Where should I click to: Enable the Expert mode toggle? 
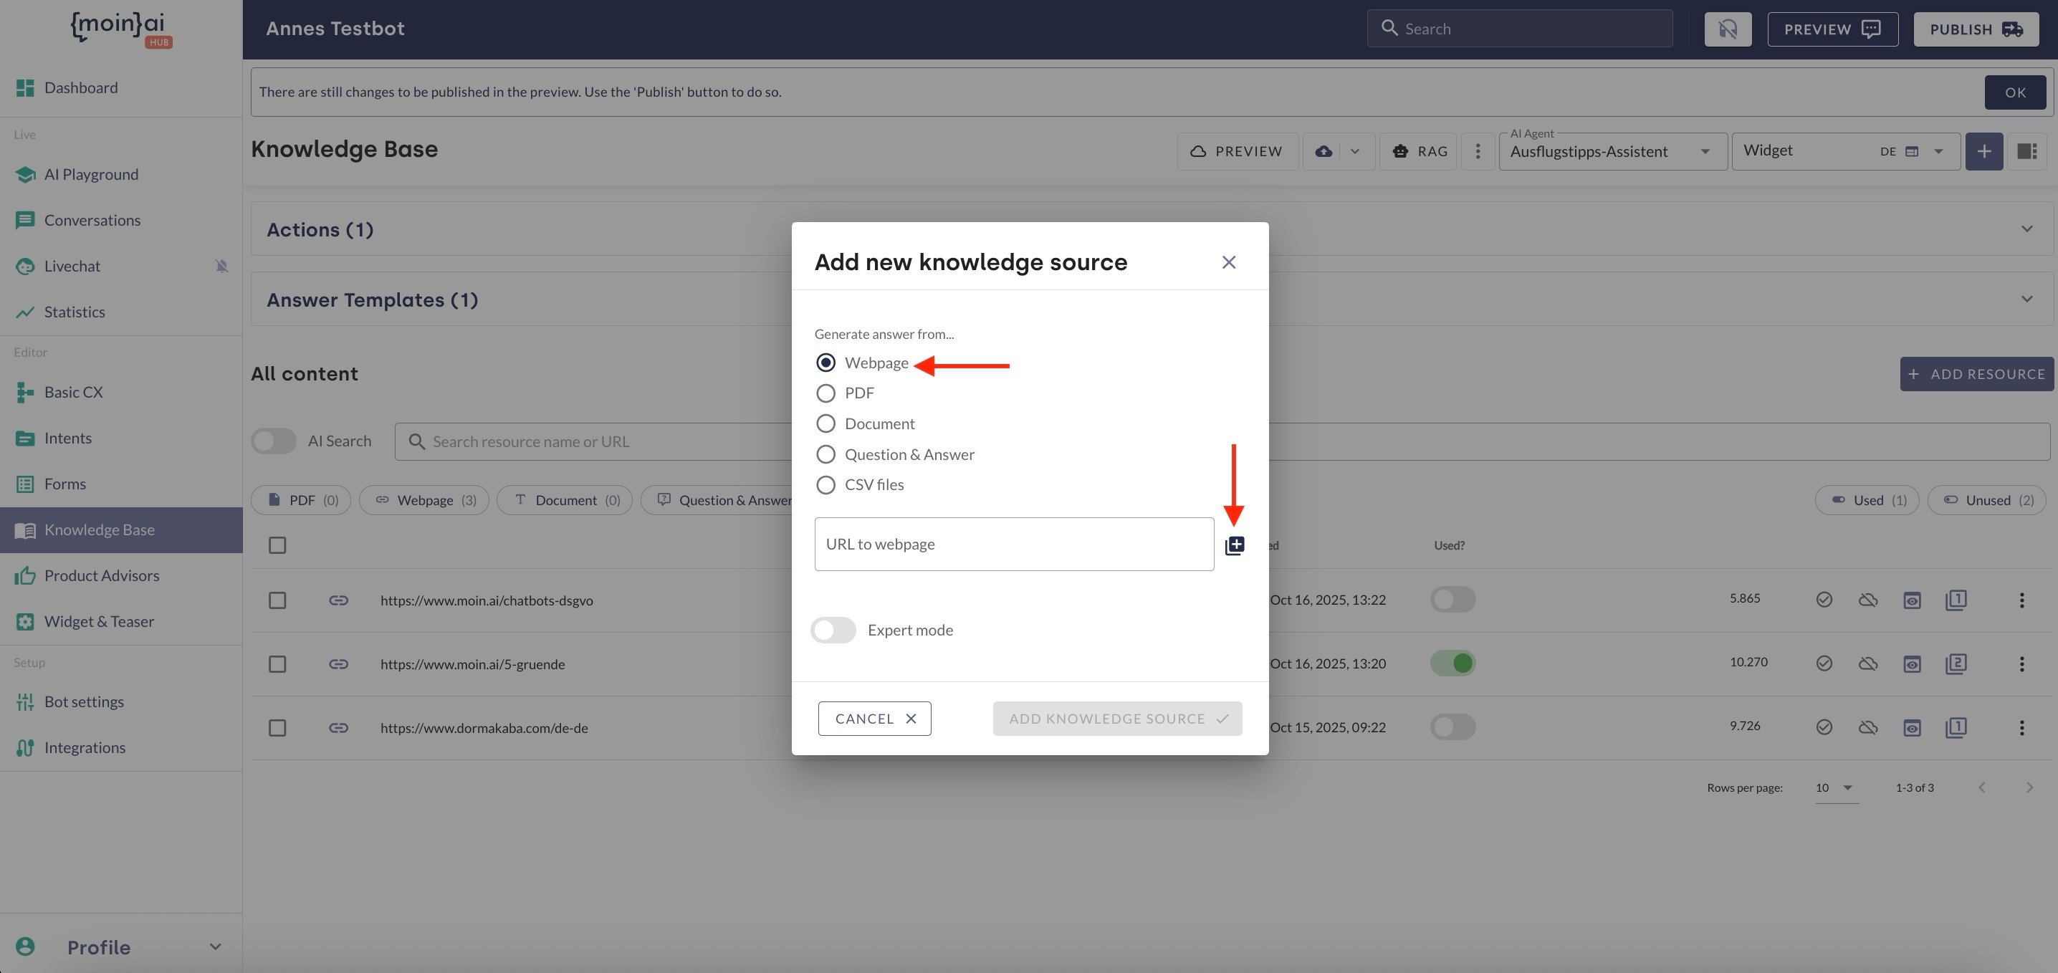tap(833, 631)
